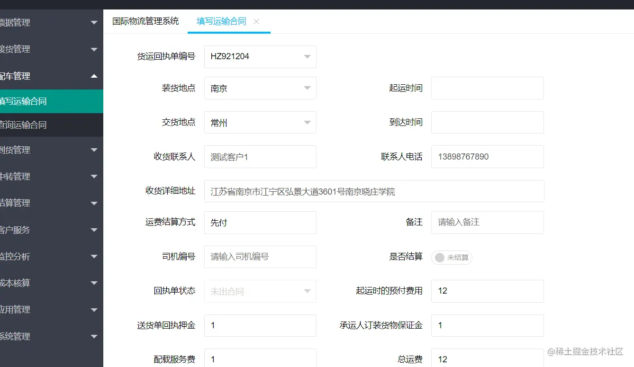This screenshot has height=367, width=634.
Task: Switch to 国际物流管理系统 tab
Action: click(145, 21)
